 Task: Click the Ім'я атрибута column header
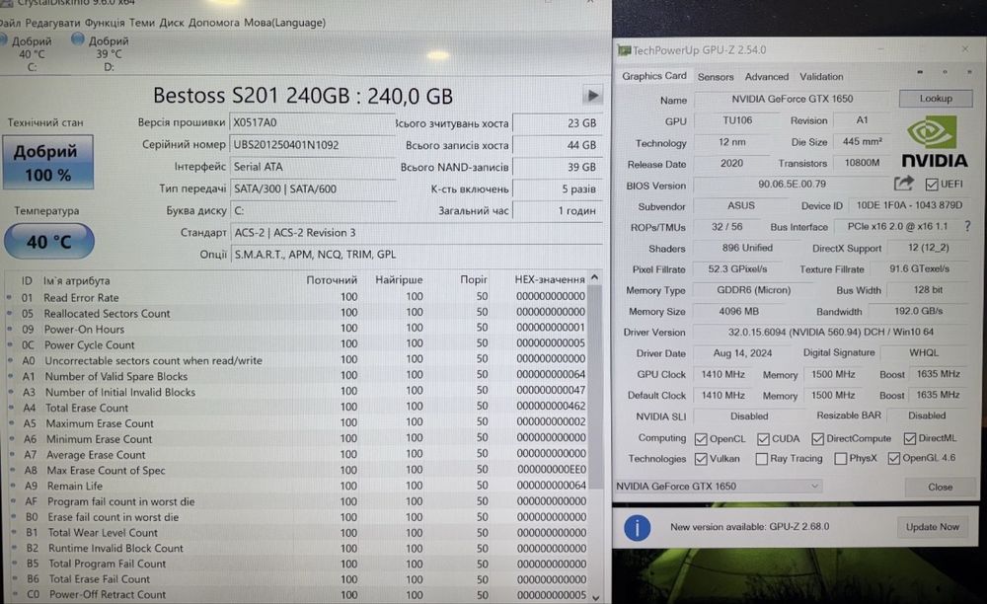point(76,280)
